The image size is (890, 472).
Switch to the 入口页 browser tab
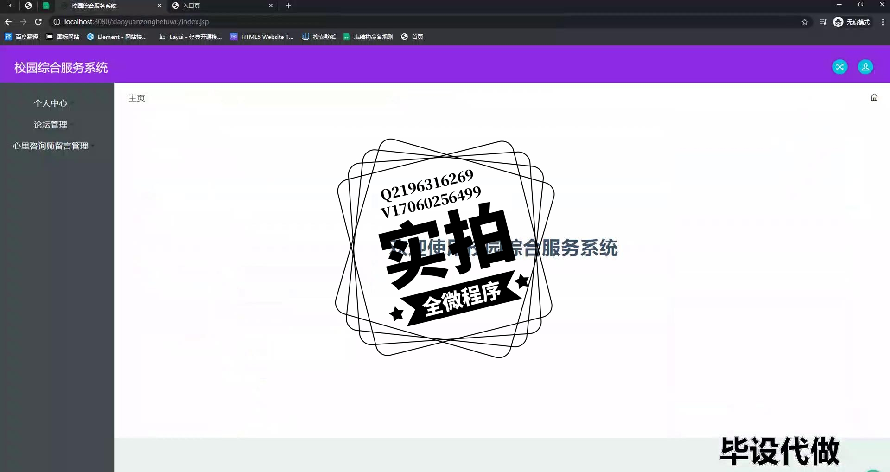click(222, 6)
